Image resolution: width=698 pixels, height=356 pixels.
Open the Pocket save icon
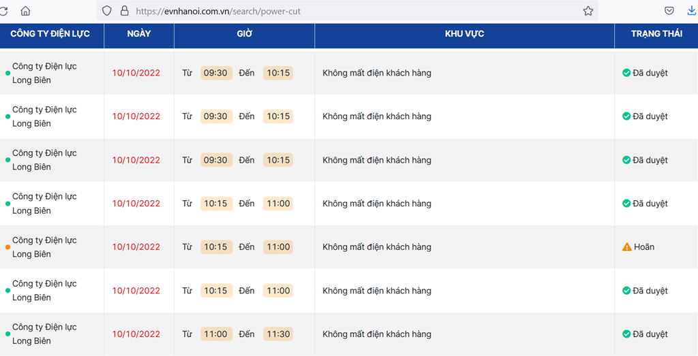click(669, 11)
